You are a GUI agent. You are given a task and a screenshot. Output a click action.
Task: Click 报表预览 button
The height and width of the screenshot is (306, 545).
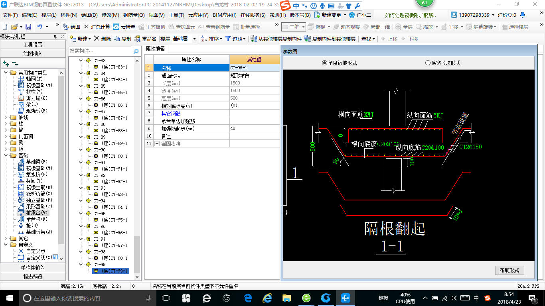click(33, 277)
